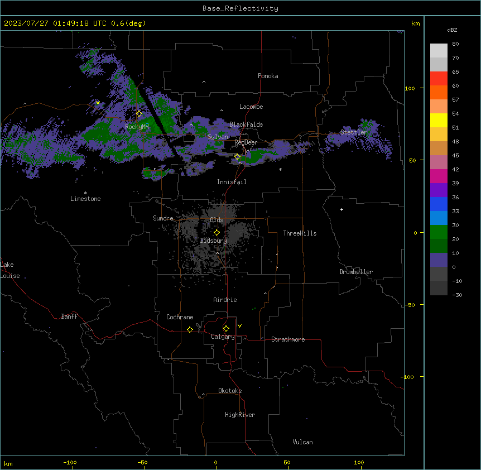Click the indigo 0-10 dBZ legend swatch
The width and height of the screenshot is (481, 470).
coord(439,260)
